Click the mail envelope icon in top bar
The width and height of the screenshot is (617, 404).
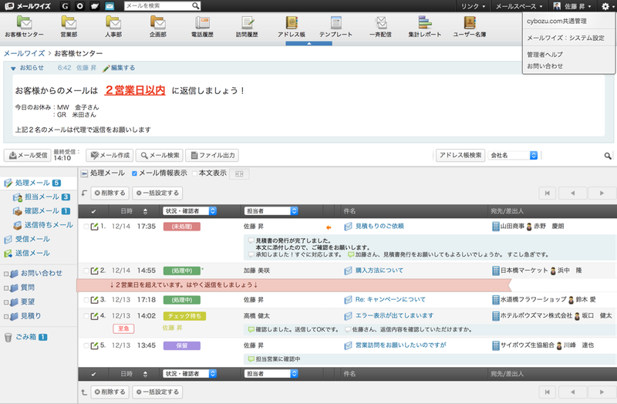[110, 6]
